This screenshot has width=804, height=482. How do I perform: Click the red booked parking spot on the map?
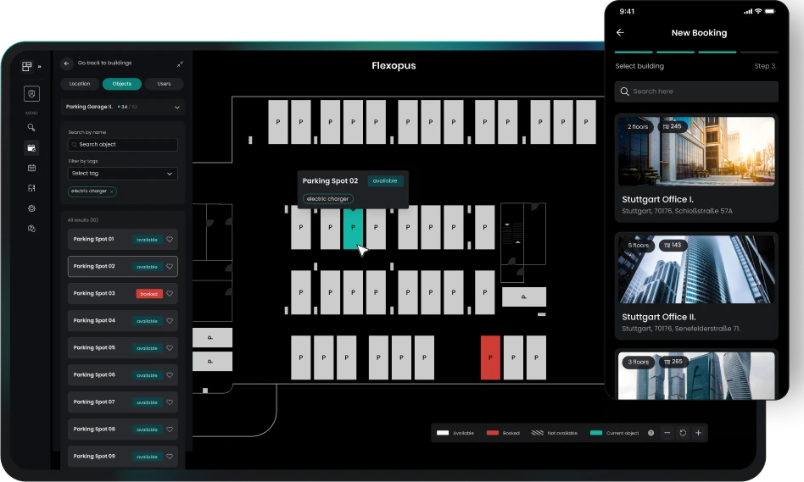(x=490, y=357)
